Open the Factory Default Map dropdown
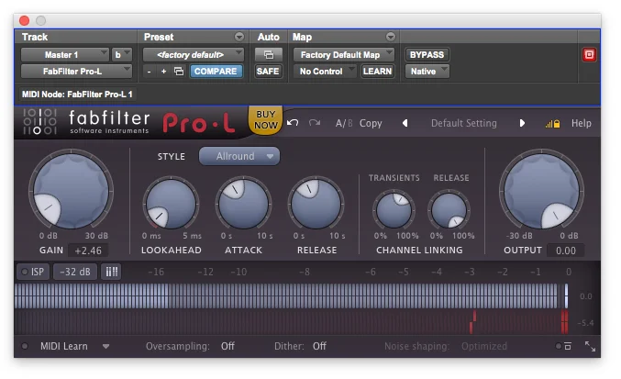Image resolution: width=621 pixels, height=379 pixels. coord(344,55)
